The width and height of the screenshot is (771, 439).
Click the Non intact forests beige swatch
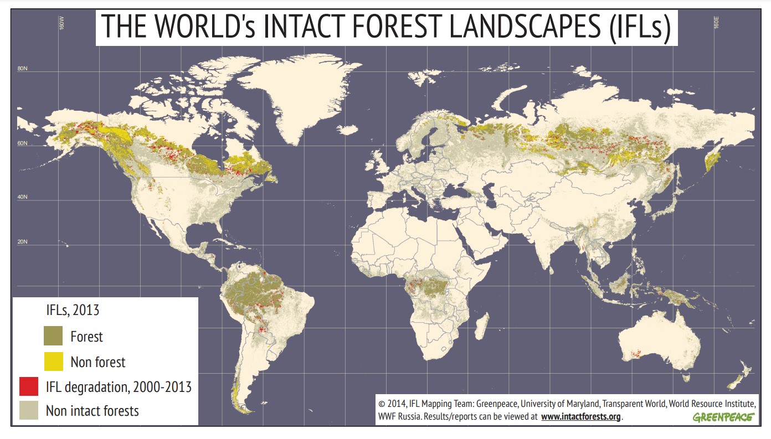point(29,410)
